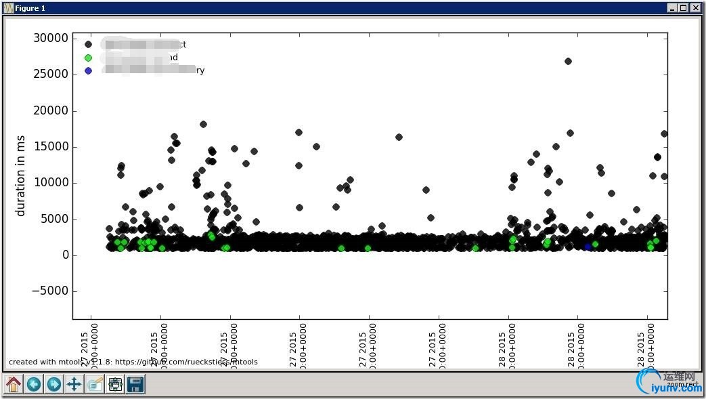The height and width of the screenshot is (399, 706).
Task: Toggle the blue legend marker series
Action: tap(88, 70)
